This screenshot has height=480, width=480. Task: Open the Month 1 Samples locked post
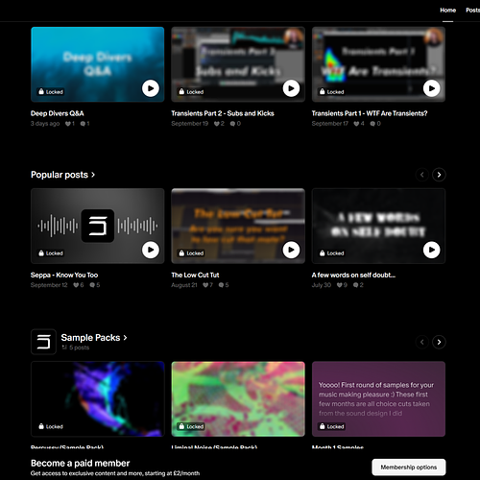[x=378, y=399]
